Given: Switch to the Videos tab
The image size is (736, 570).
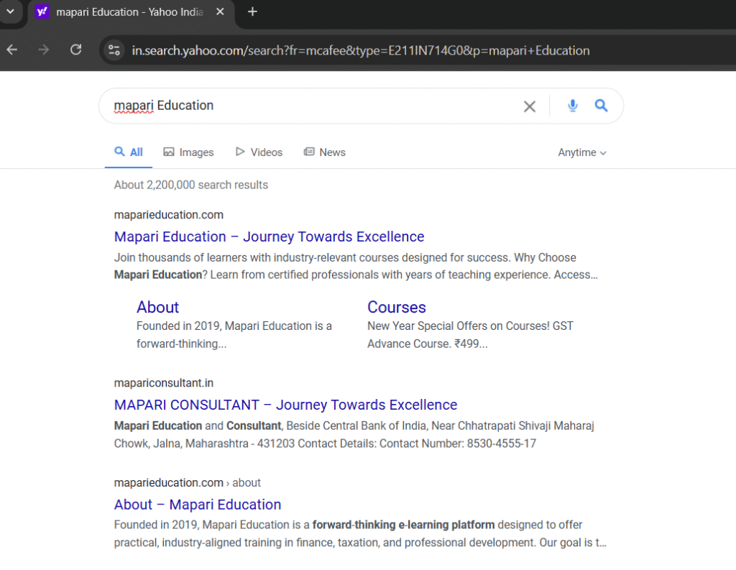Looking at the screenshot, I should (259, 152).
